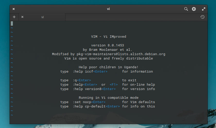Open the tab history icon
The height and width of the screenshot is (128, 216).
click(202, 17)
